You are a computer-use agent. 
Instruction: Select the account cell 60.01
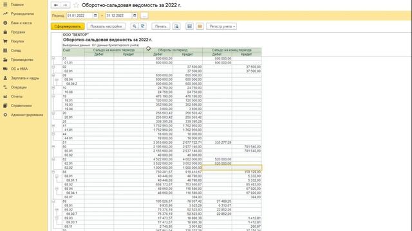tap(73, 151)
